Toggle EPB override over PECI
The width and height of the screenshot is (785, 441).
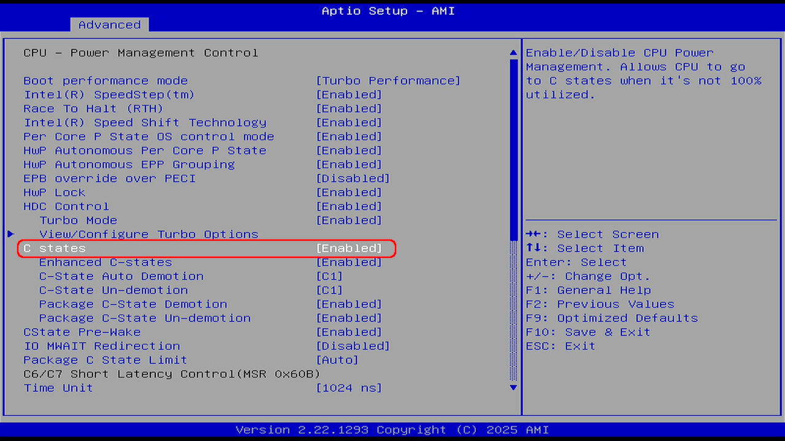click(x=207, y=179)
